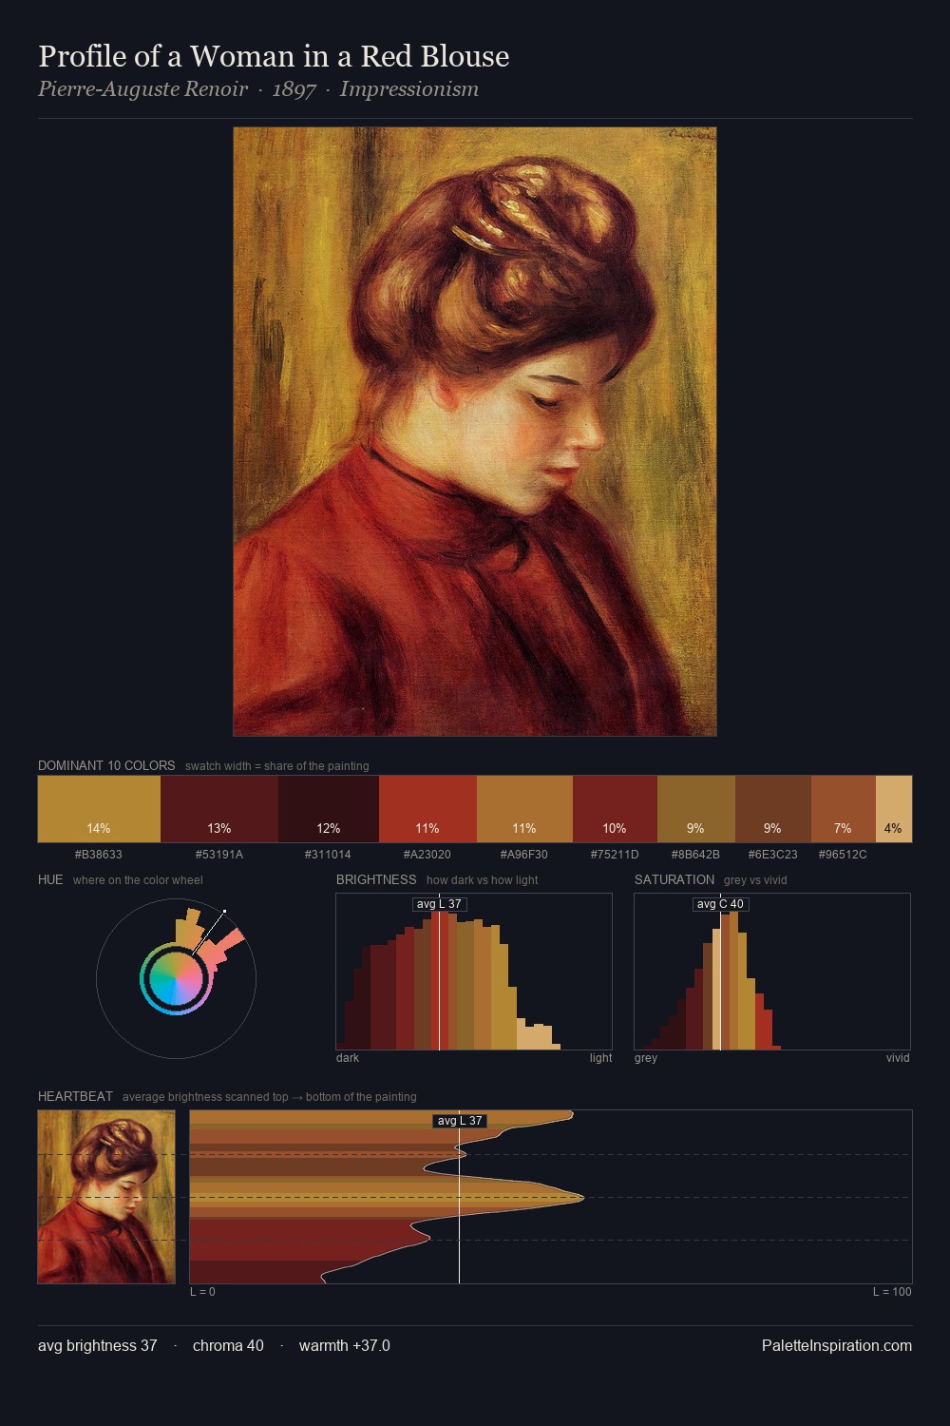Click the #53191A hex code label
This screenshot has width=950, height=1426.
point(219,855)
